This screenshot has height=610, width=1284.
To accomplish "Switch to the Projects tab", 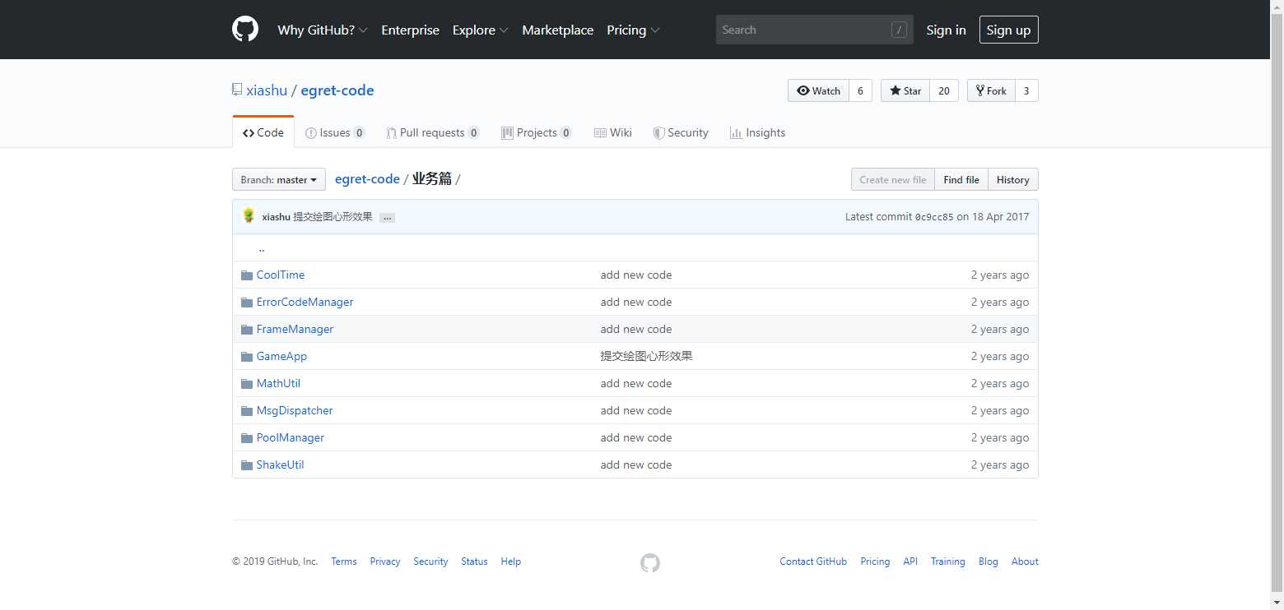I will click(537, 132).
